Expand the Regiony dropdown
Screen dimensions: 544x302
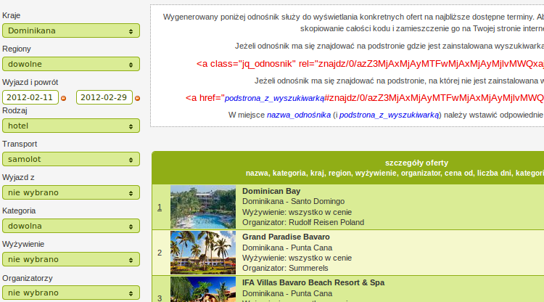(71, 64)
